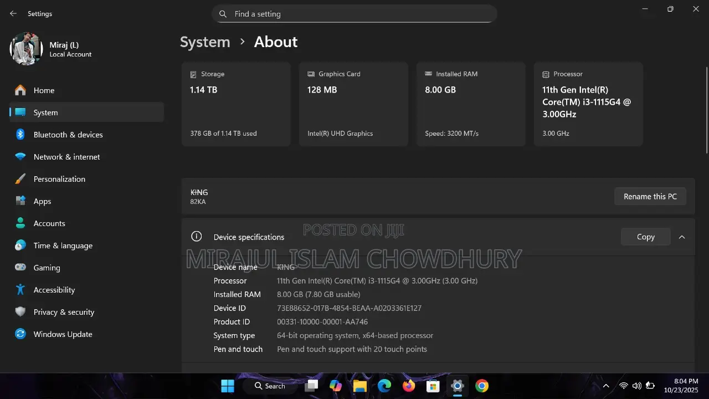Open Accessibility settings icon
The image size is (709, 399).
(20, 290)
